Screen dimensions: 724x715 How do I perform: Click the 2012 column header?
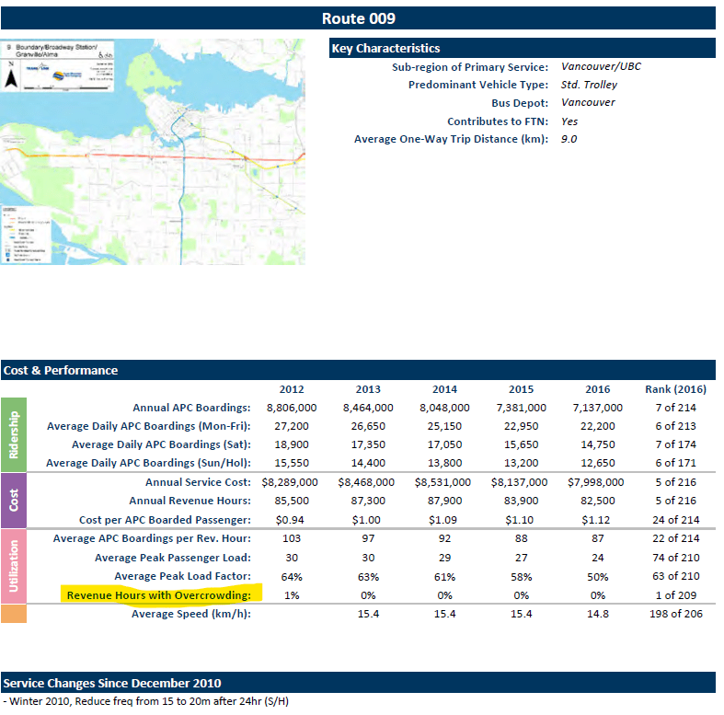click(x=292, y=389)
